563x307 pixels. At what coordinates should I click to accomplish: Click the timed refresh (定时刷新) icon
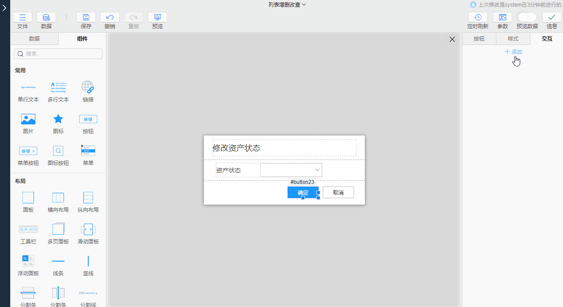tap(478, 18)
